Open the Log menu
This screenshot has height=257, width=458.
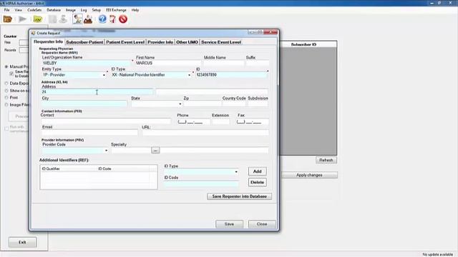(84, 10)
